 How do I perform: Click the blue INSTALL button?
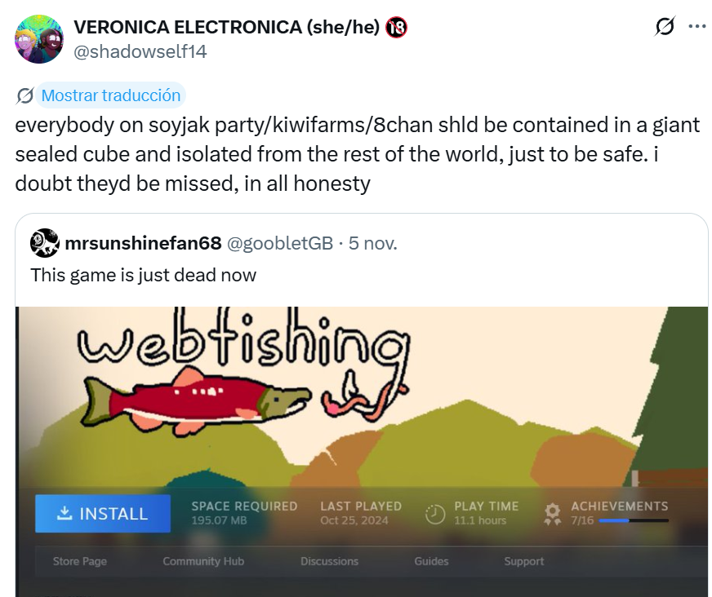[103, 514]
